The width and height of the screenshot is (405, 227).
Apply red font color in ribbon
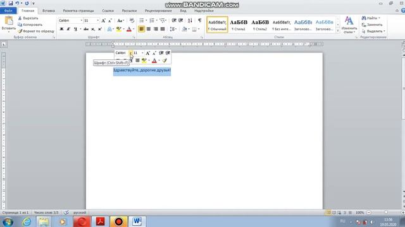129,29
